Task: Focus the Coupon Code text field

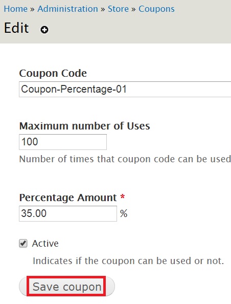Action: (x=125, y=90)
